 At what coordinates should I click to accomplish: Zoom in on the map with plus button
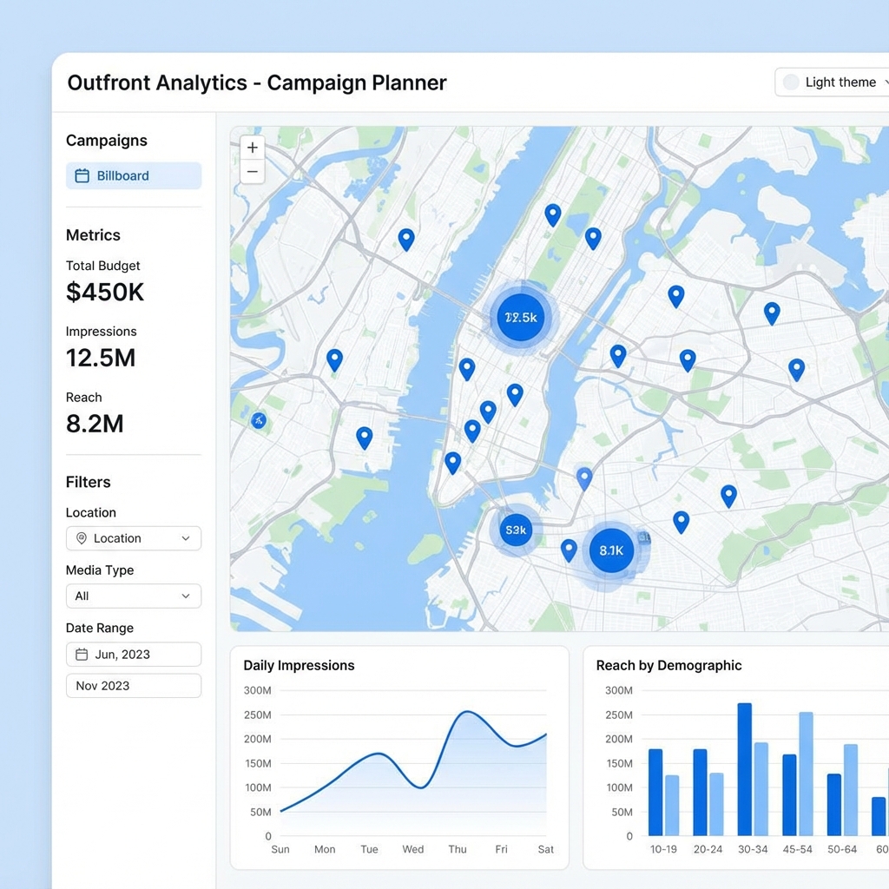tap(253, 148)
